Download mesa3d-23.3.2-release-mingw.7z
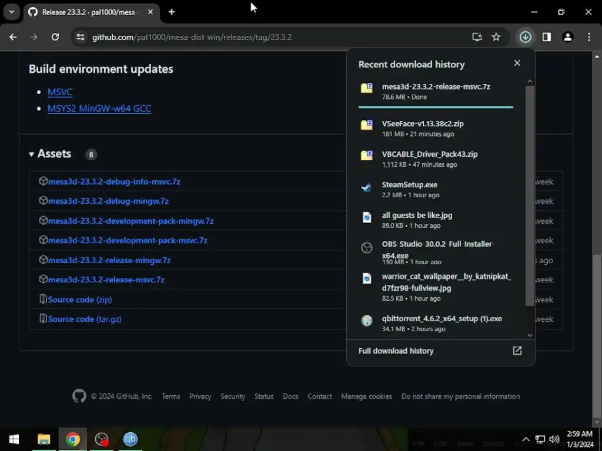Screen dimensions: 602x451 [109, 260]
